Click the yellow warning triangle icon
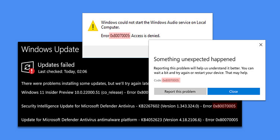The image size is (280, 140). 93,26
